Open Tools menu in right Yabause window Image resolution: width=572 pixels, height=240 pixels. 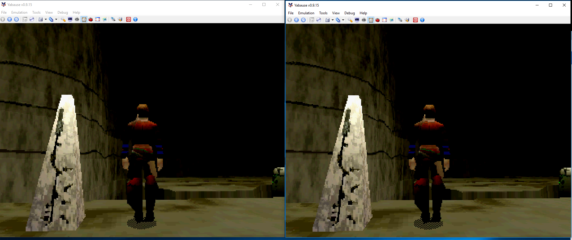click(x=323, y=13)
